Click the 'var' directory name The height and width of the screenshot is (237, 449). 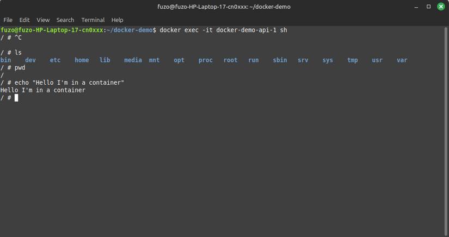402,60
